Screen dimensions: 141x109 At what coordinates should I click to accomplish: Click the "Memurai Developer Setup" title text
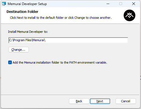click(x=27, y=4)
